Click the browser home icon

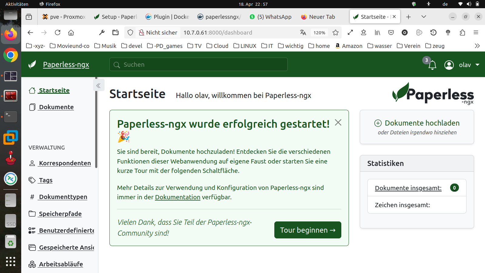click(x=71, y=32)
